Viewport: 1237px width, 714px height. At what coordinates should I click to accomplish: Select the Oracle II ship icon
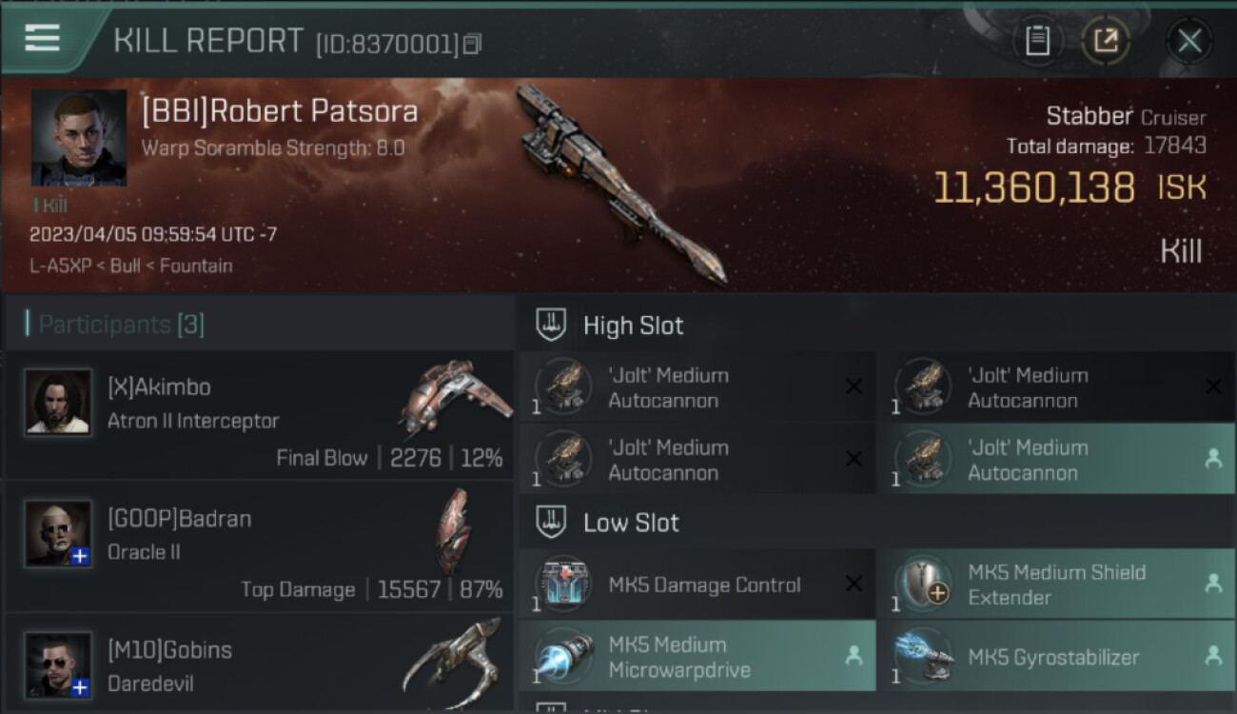(x=453, y=530)
